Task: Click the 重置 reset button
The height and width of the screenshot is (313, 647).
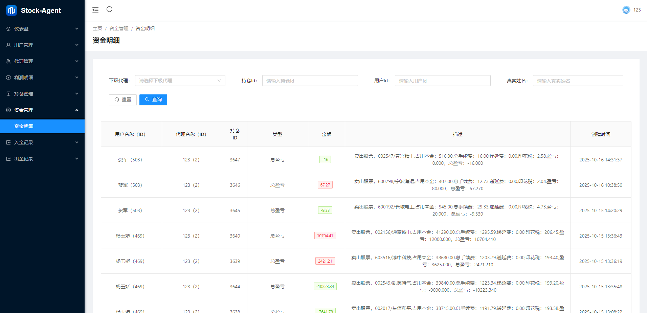Action: pos(123,100)
